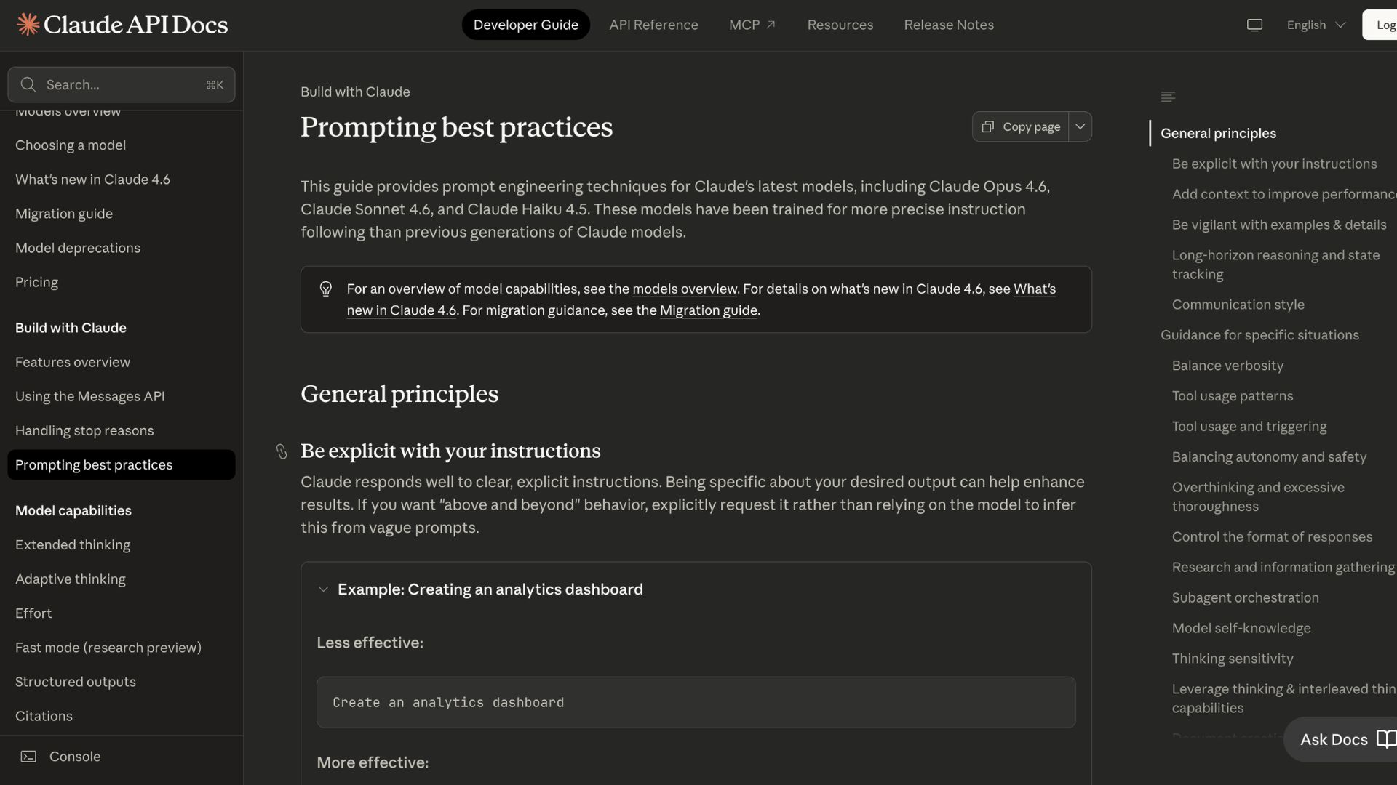Click the table of contents icon
Image resolution: width=1397 pixels, height=785 pixels.
[1168, 97]
